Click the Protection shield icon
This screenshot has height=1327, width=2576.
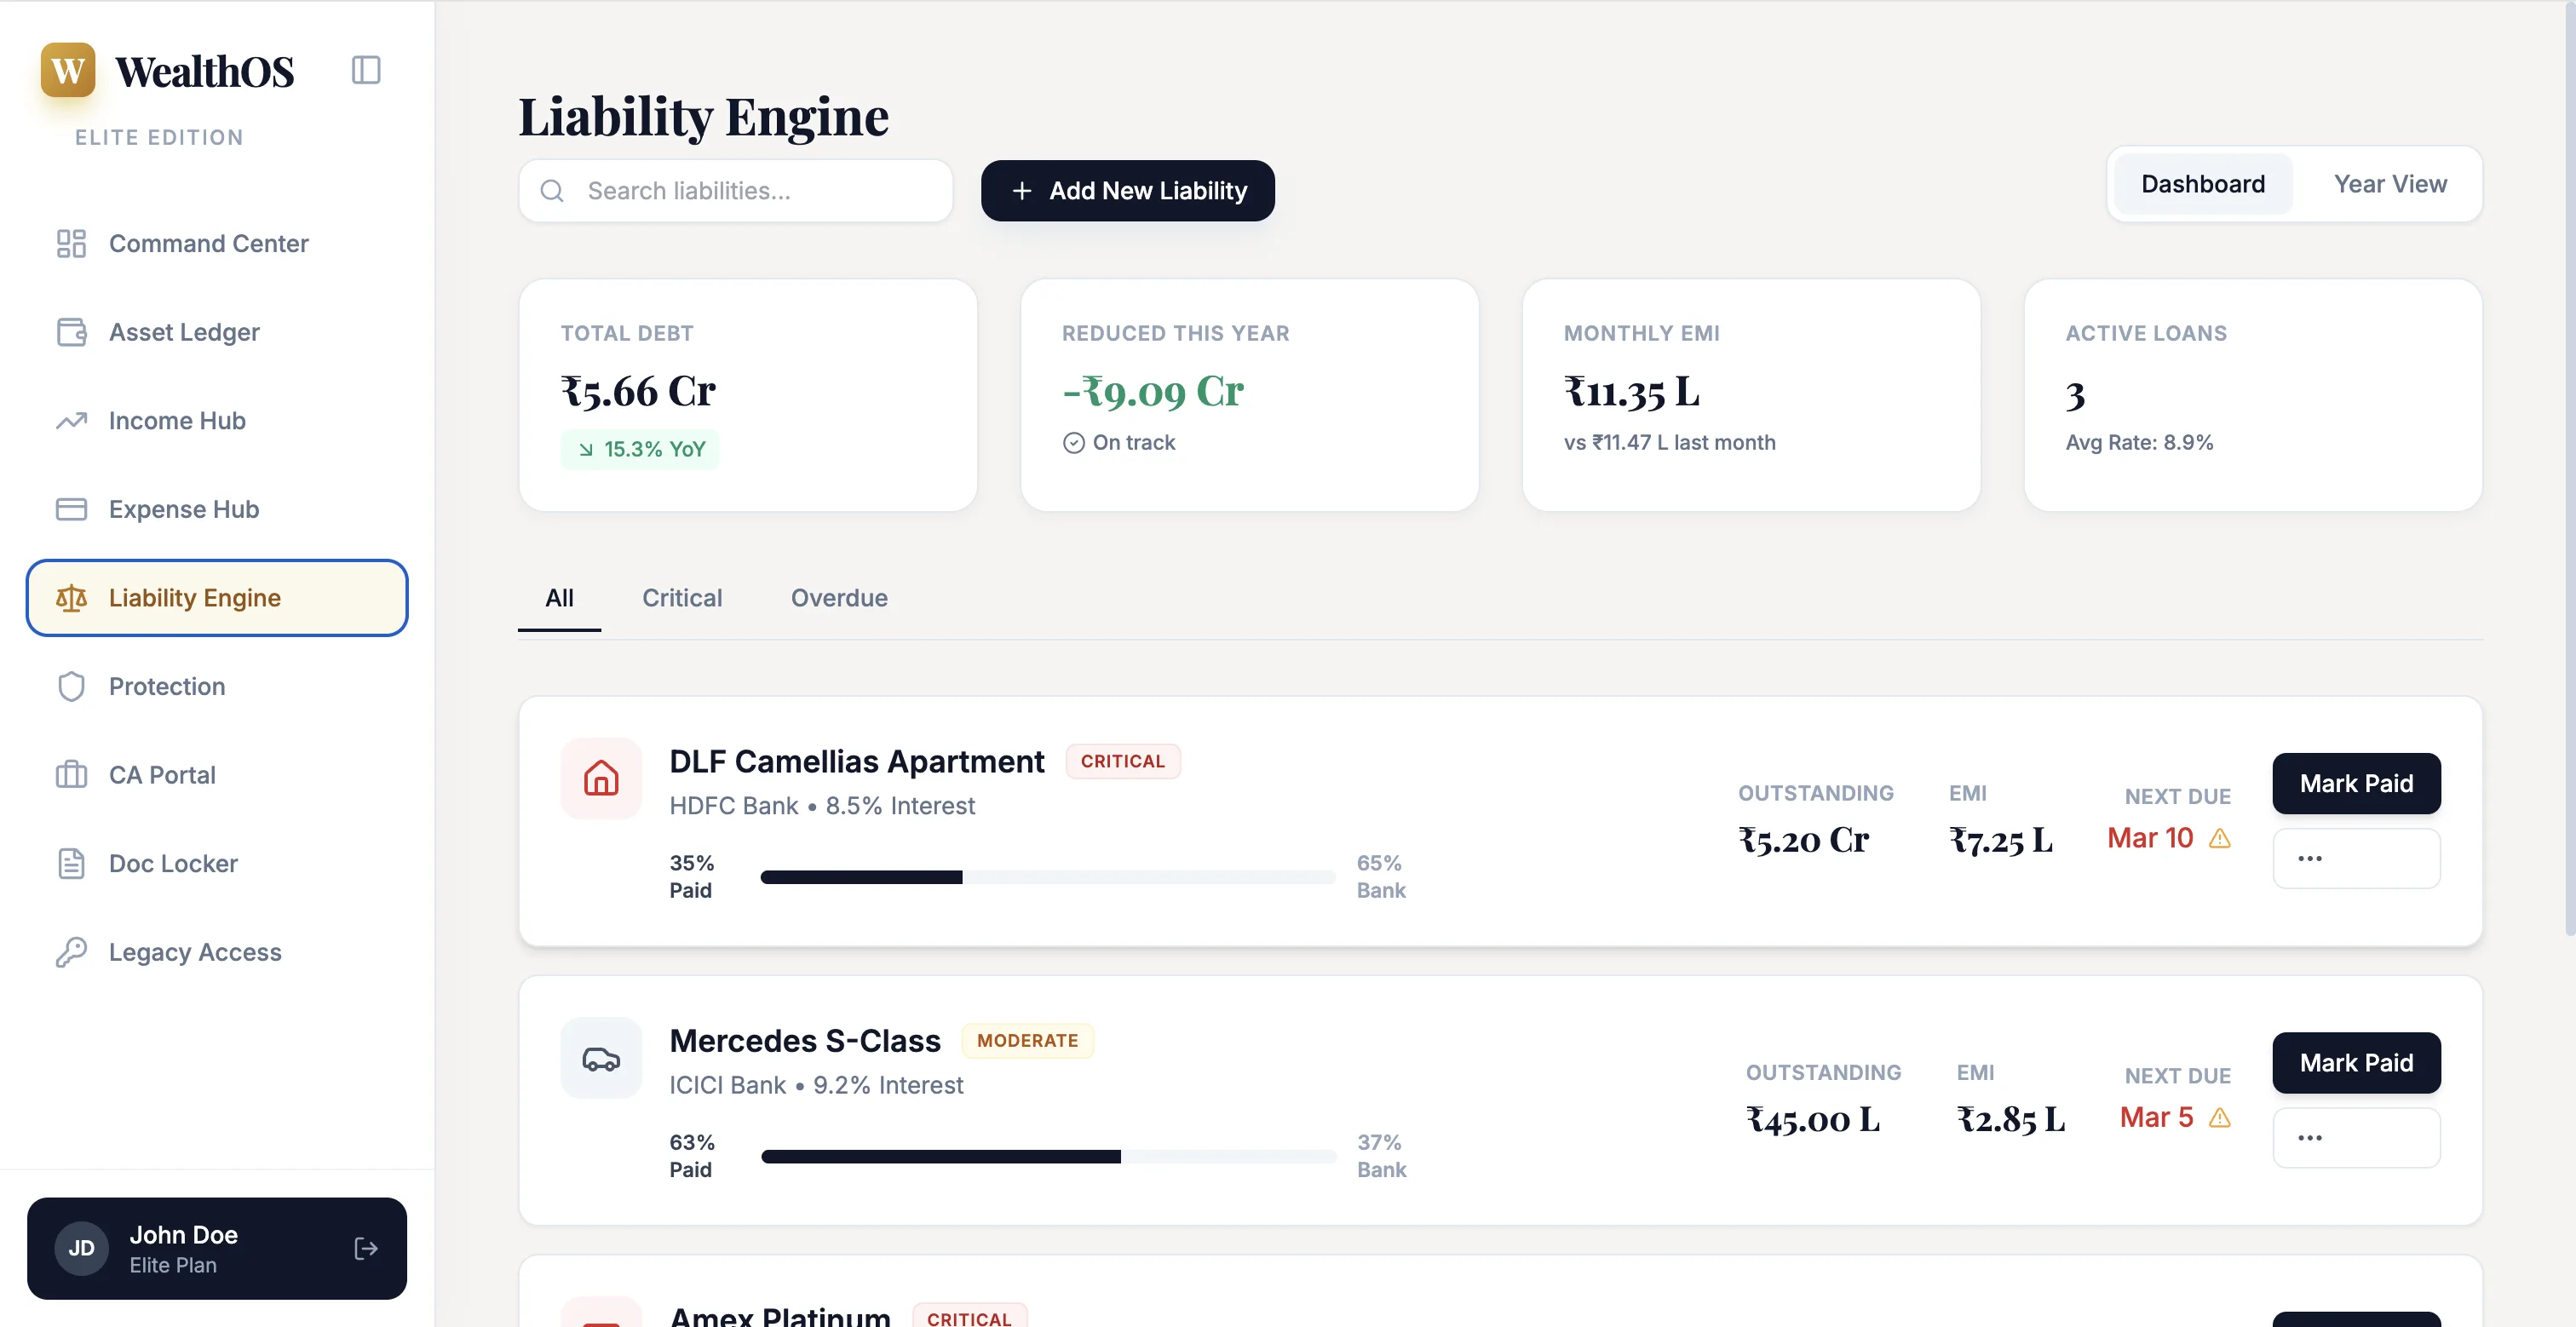click(71, 686)
